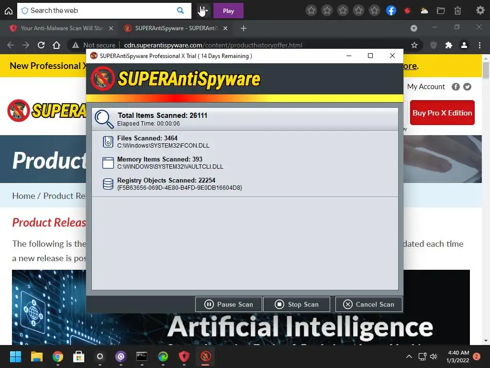This screenshot has width=490, height=368.
Task: Click the Stop Scan button
Action: (297, 304)
